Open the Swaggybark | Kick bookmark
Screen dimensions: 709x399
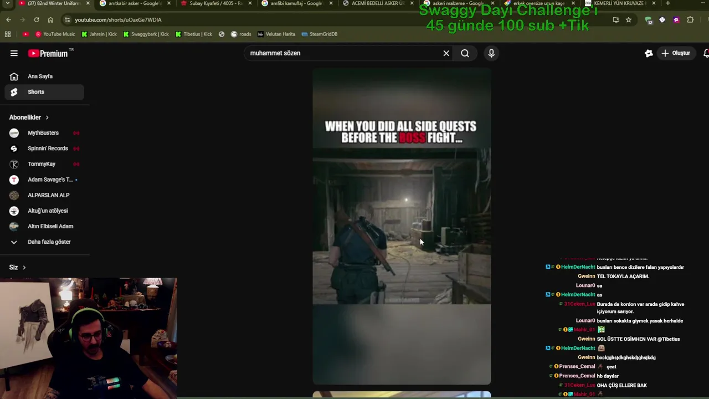(146, 34)
